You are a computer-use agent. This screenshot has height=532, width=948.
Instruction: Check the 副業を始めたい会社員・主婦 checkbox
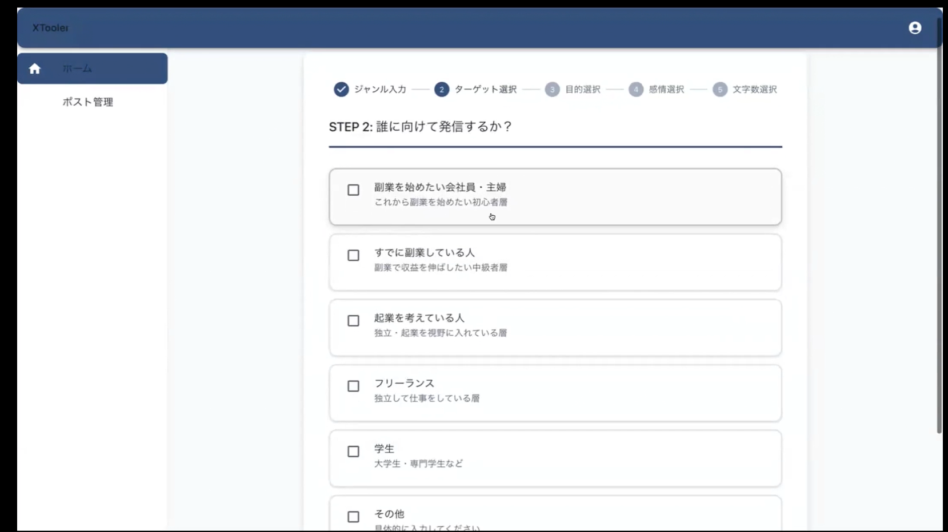353,190
